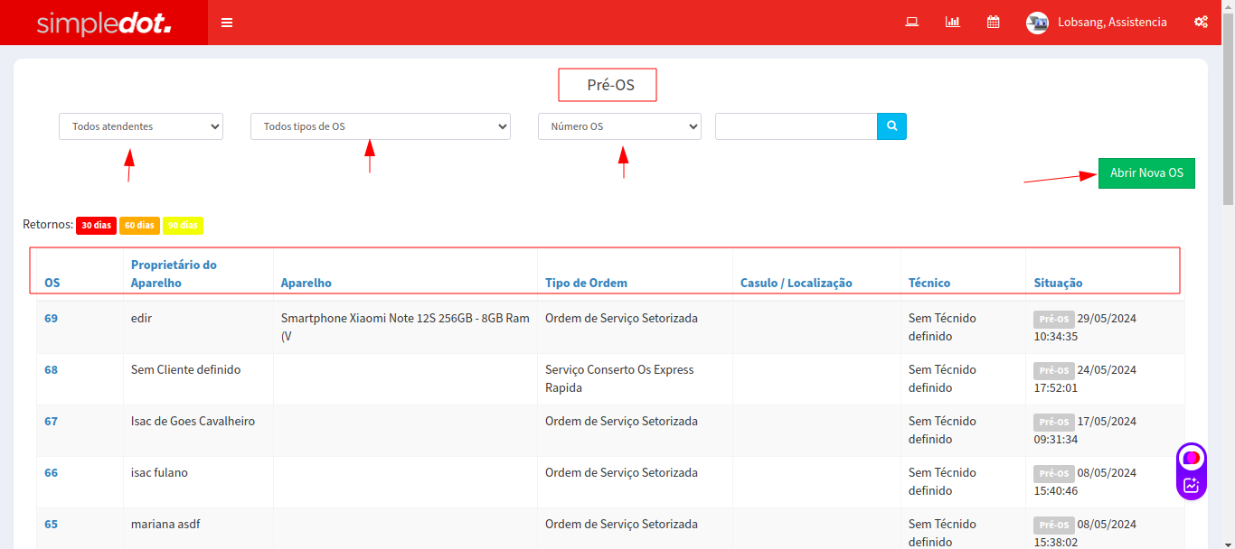Open the laptop monitor icon in header

point(912,23)
